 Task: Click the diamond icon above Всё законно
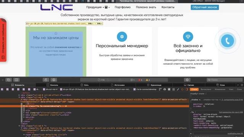coord(188,37)
